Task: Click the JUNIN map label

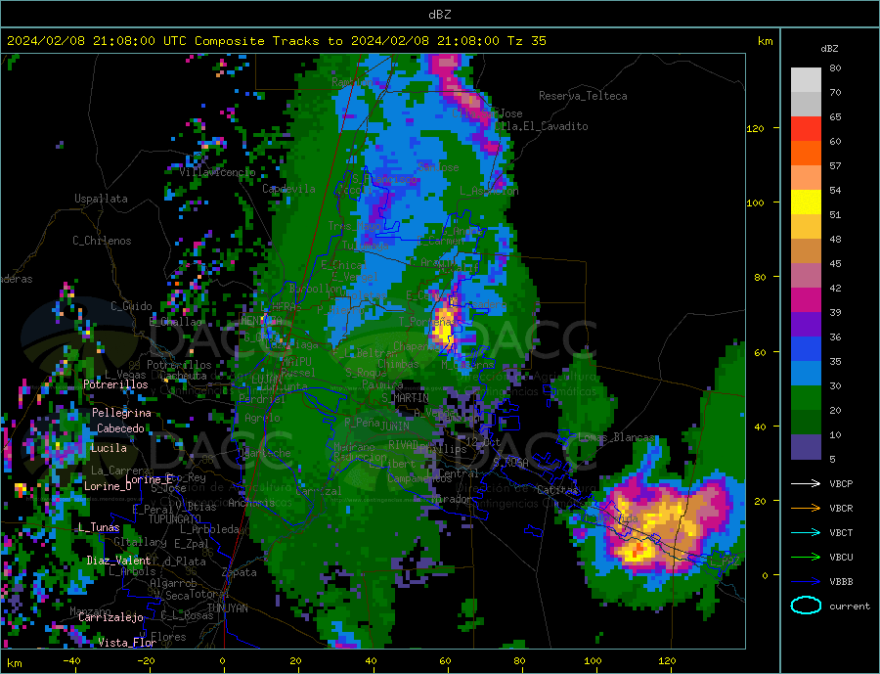Action: [395, 427]
